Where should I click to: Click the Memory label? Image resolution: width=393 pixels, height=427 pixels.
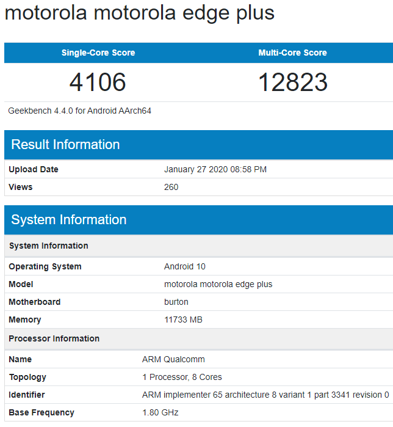(x=25, y=319)
